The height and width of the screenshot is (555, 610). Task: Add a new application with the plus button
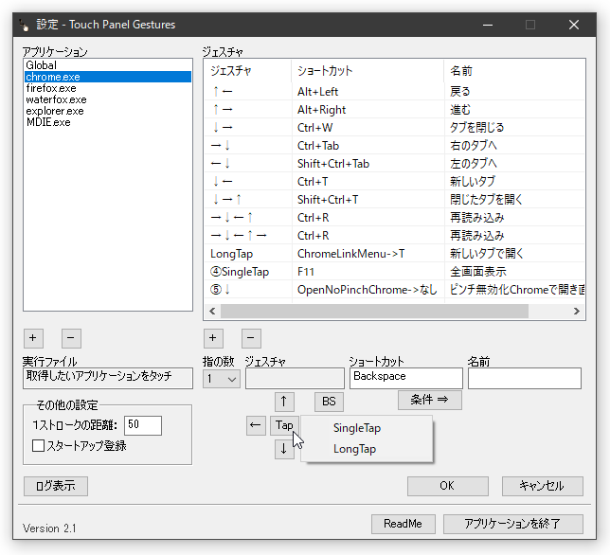pyautogui.click(x=33, y=338)
